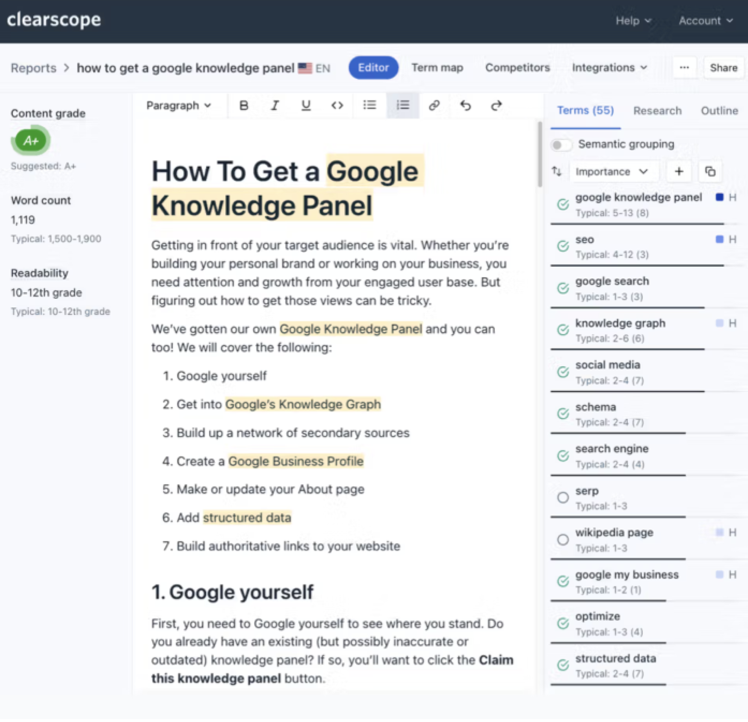Open the Paragraph style dropdown
This screenshot has width=748, height=722.
tap(179, 106)
